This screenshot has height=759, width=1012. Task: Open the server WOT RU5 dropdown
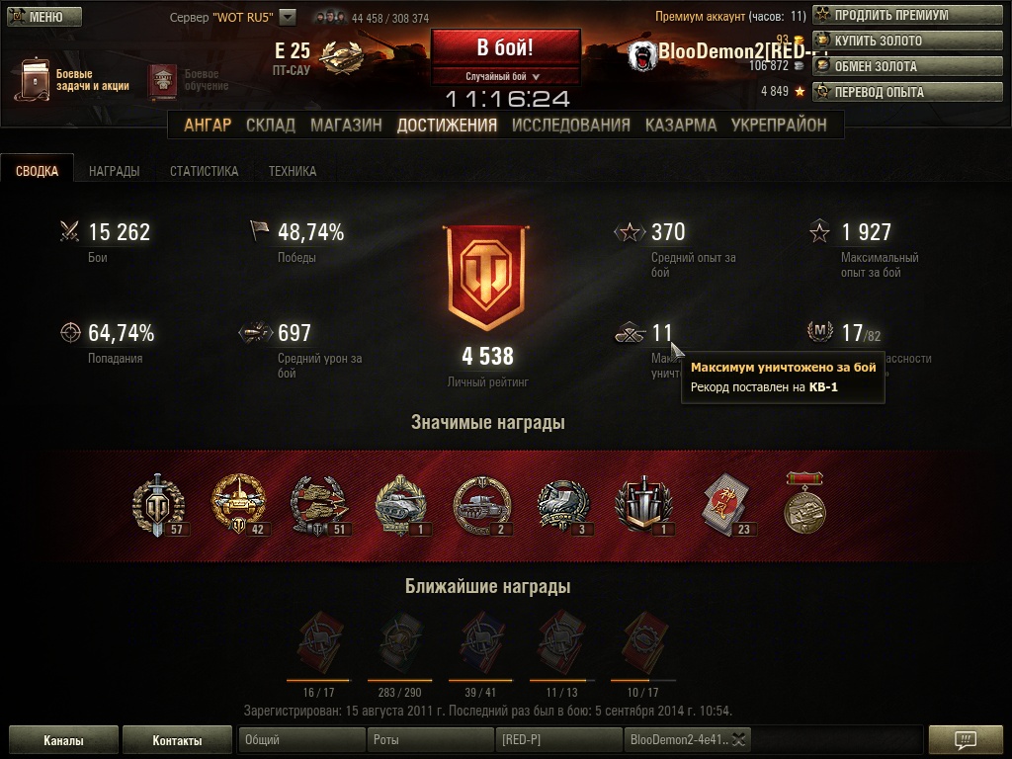pos(288,18)
